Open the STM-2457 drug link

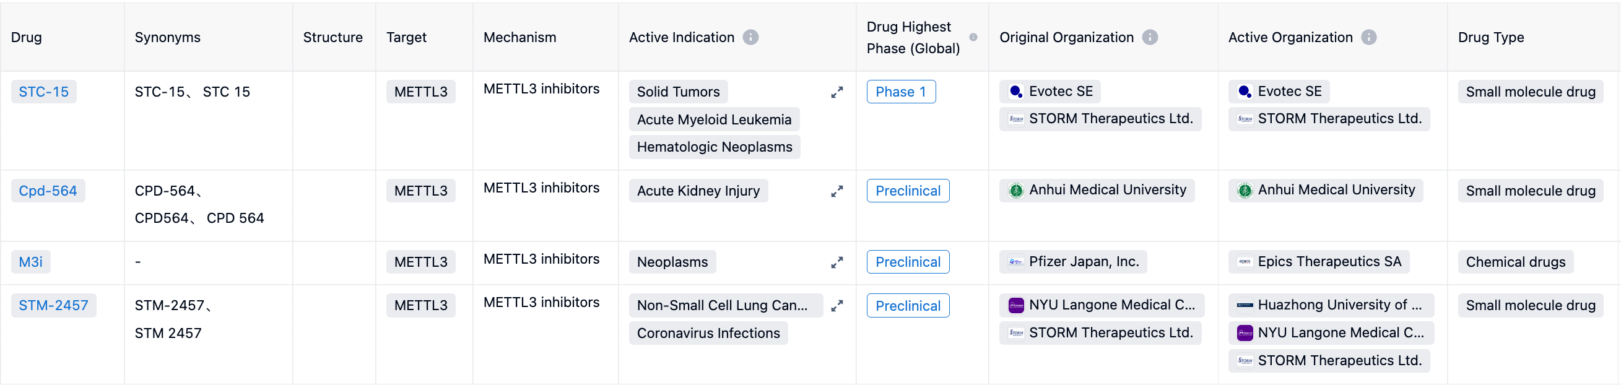coord(53,306)
